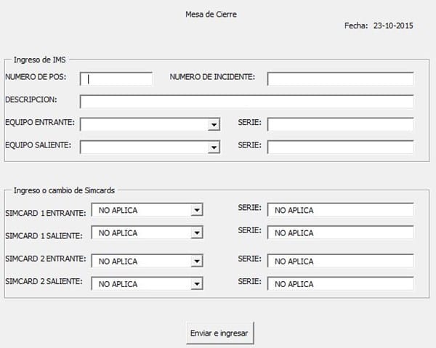This screenshot has width=436, height=348.
Task: Select SERIE field beside SIMCARD 1 ENTRANTE
Action: pos(340,210)
